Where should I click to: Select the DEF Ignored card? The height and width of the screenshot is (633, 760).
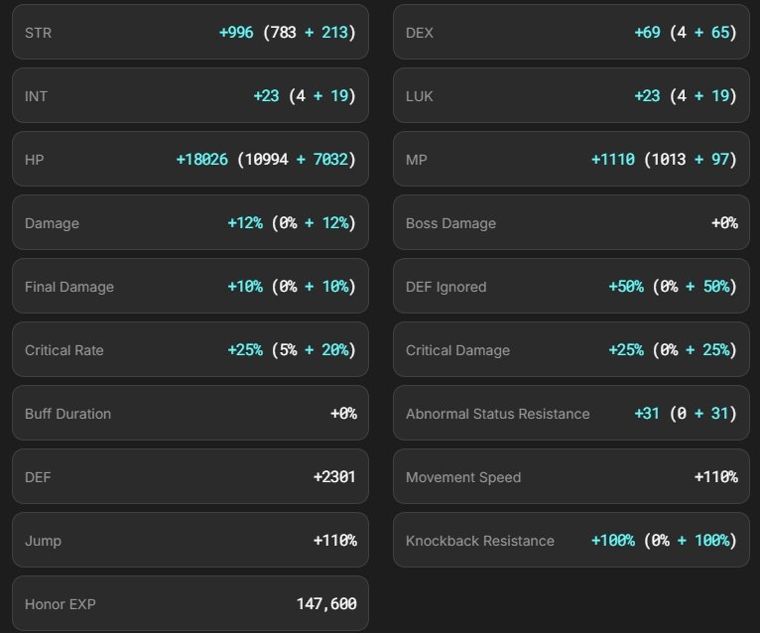(x=570, y=287)
